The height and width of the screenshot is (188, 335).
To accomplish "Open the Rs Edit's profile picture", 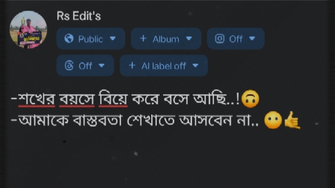I will click(28, 30).
